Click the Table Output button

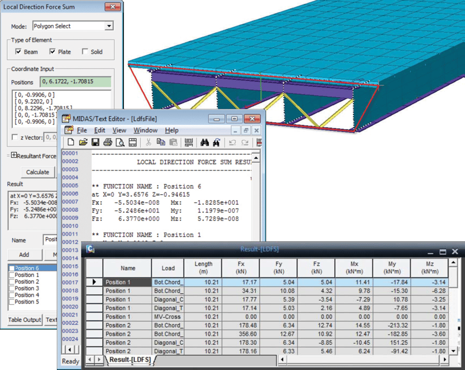point(24,320)
